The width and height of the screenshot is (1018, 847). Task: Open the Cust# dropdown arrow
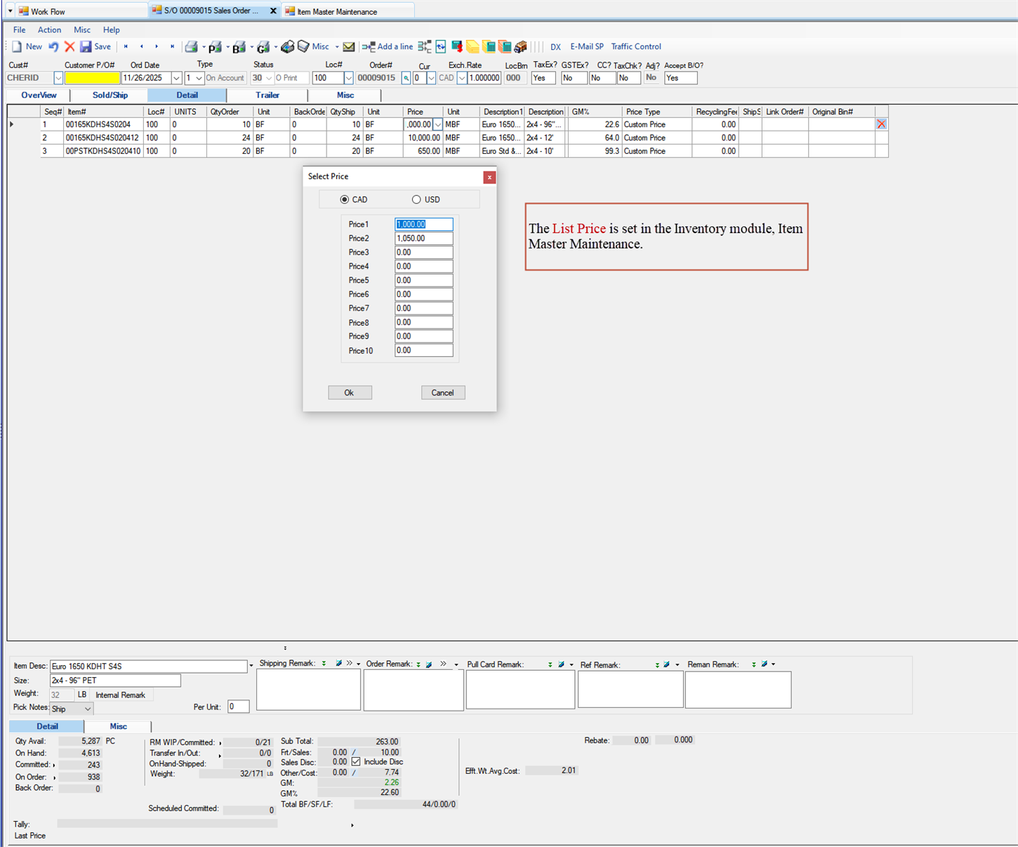click(x=58, y=77)
